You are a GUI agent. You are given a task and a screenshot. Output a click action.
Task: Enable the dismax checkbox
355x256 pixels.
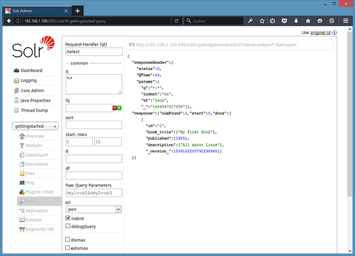coord(68,239)
